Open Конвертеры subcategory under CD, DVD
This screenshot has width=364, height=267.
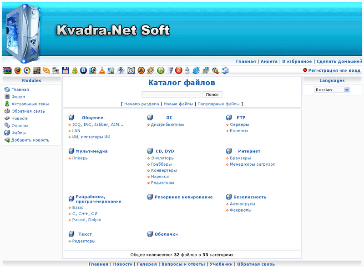pos(164,170)
